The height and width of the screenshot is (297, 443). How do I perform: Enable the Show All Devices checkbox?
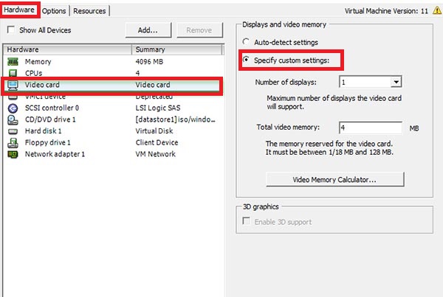[11, 29]
